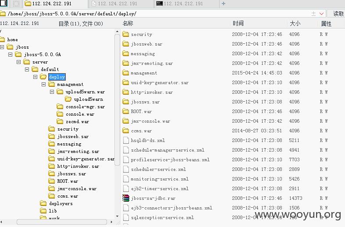Open the path history dropdown arrow
The width and height of the screenshot is (345, 227).
pos(321,14)
